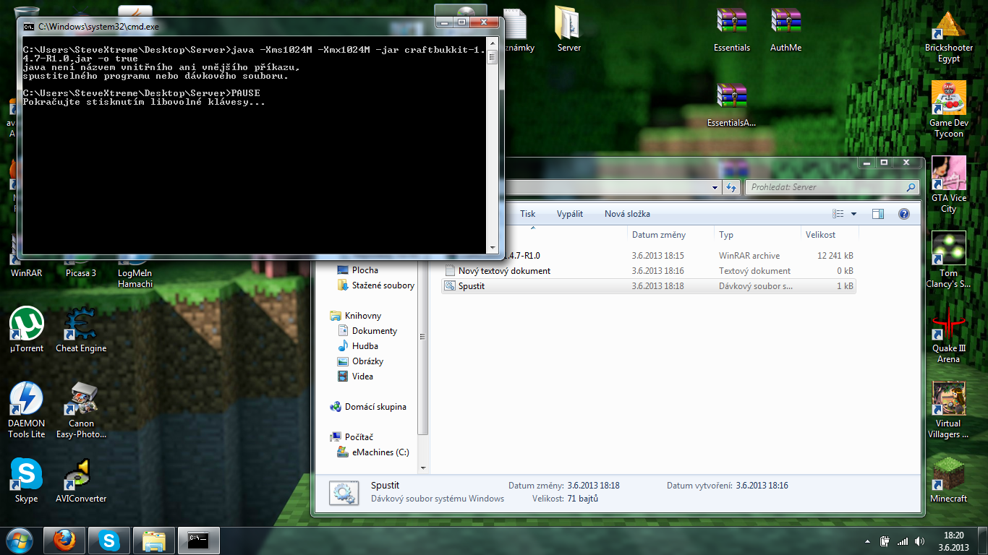Toggle the Explorer preview pane button
This screenshot has height=555, width=988.
click(878, 214)
